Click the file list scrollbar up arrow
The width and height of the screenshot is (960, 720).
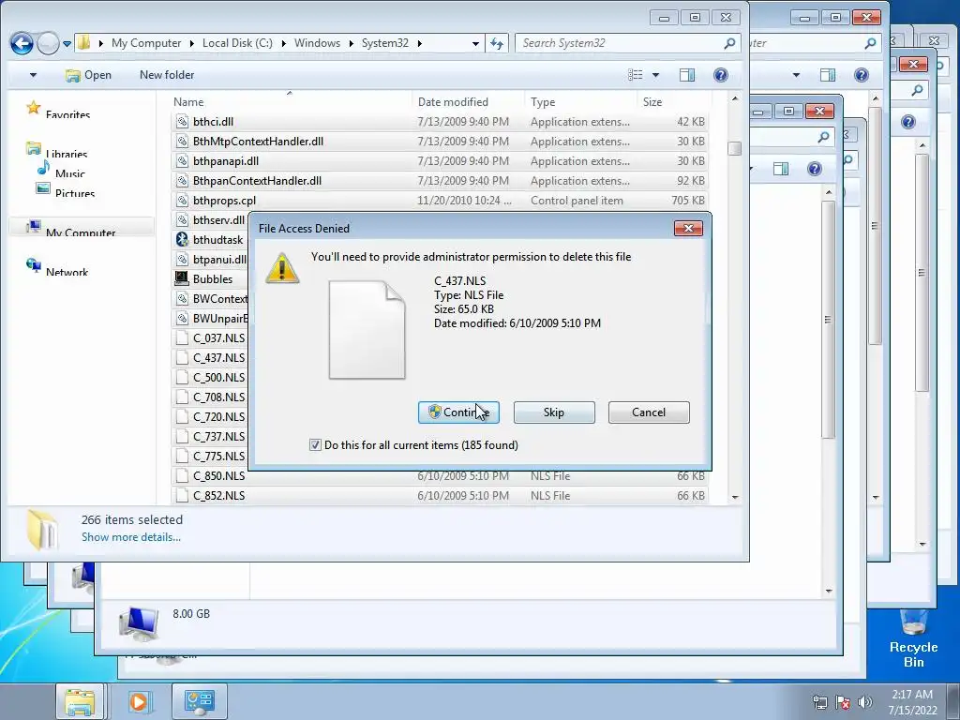735,98
